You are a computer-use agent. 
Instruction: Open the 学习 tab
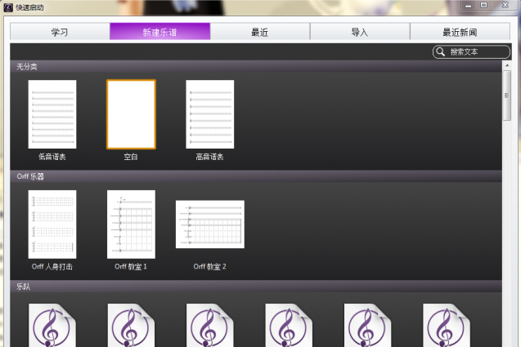(60, 32)
